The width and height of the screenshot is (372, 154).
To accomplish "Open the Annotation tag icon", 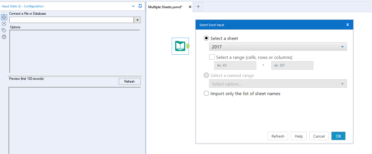I will [4, 30].
